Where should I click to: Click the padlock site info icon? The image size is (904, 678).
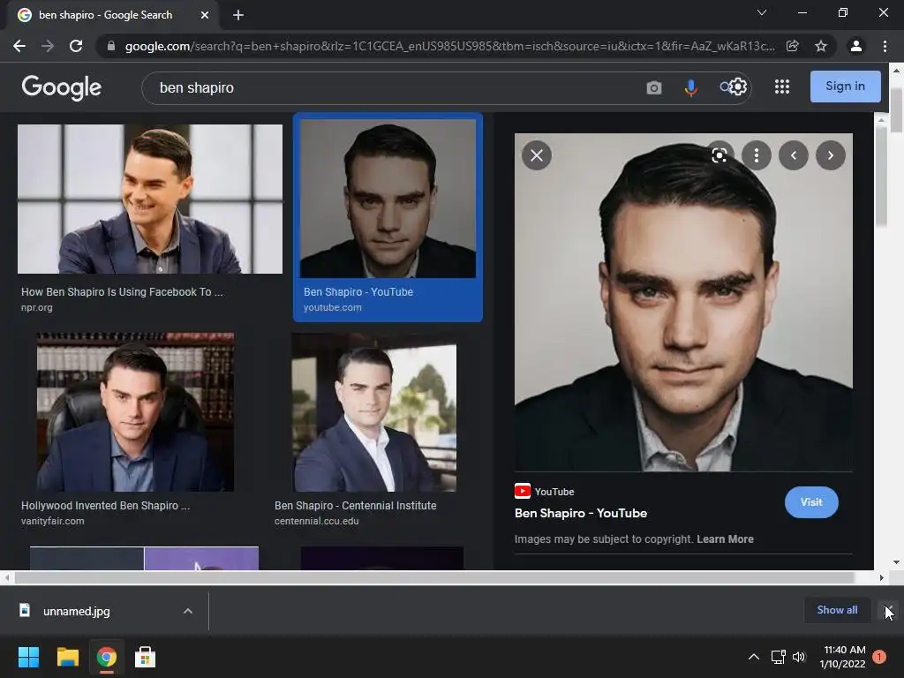pyautogui.click(x=111, y=46)
